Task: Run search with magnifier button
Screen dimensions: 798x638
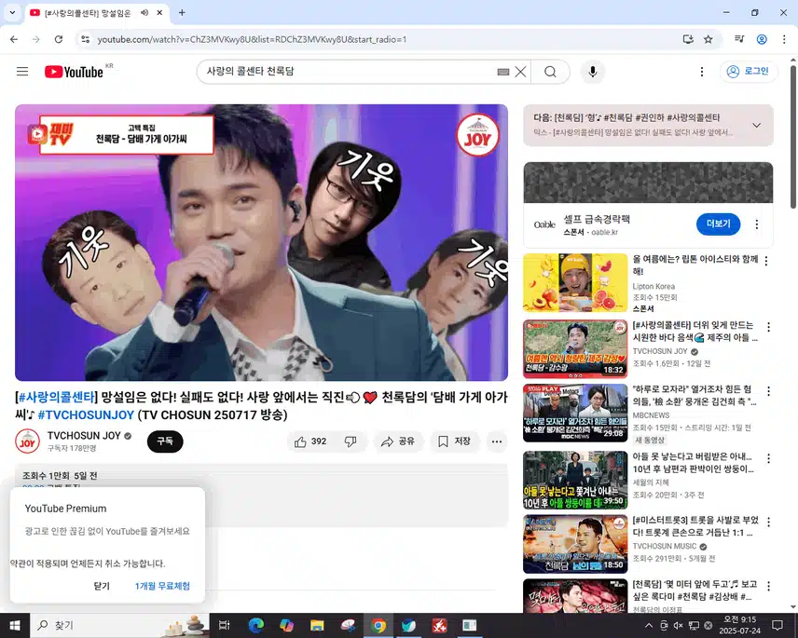Action: [x=550, y=72]
